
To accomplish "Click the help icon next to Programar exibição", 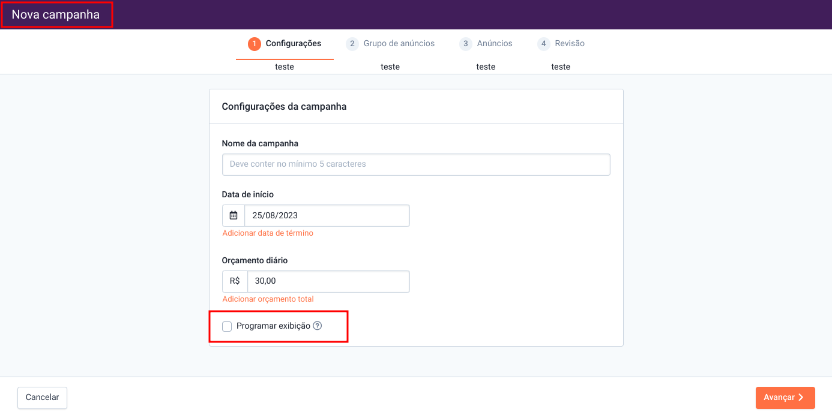I will pos(318,326).
